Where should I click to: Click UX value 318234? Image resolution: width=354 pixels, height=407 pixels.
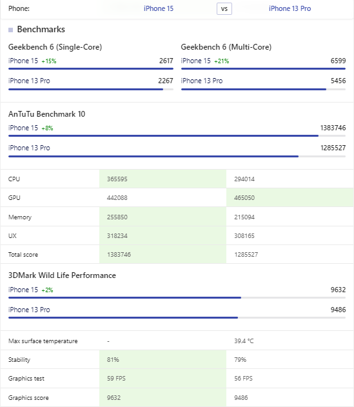coord(117,235)
